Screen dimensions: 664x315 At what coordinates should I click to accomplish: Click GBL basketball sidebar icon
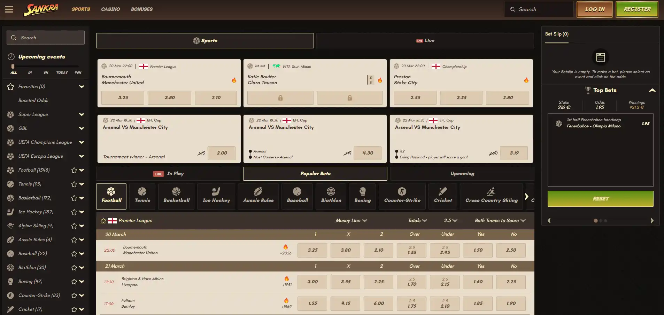coord(11,128)
